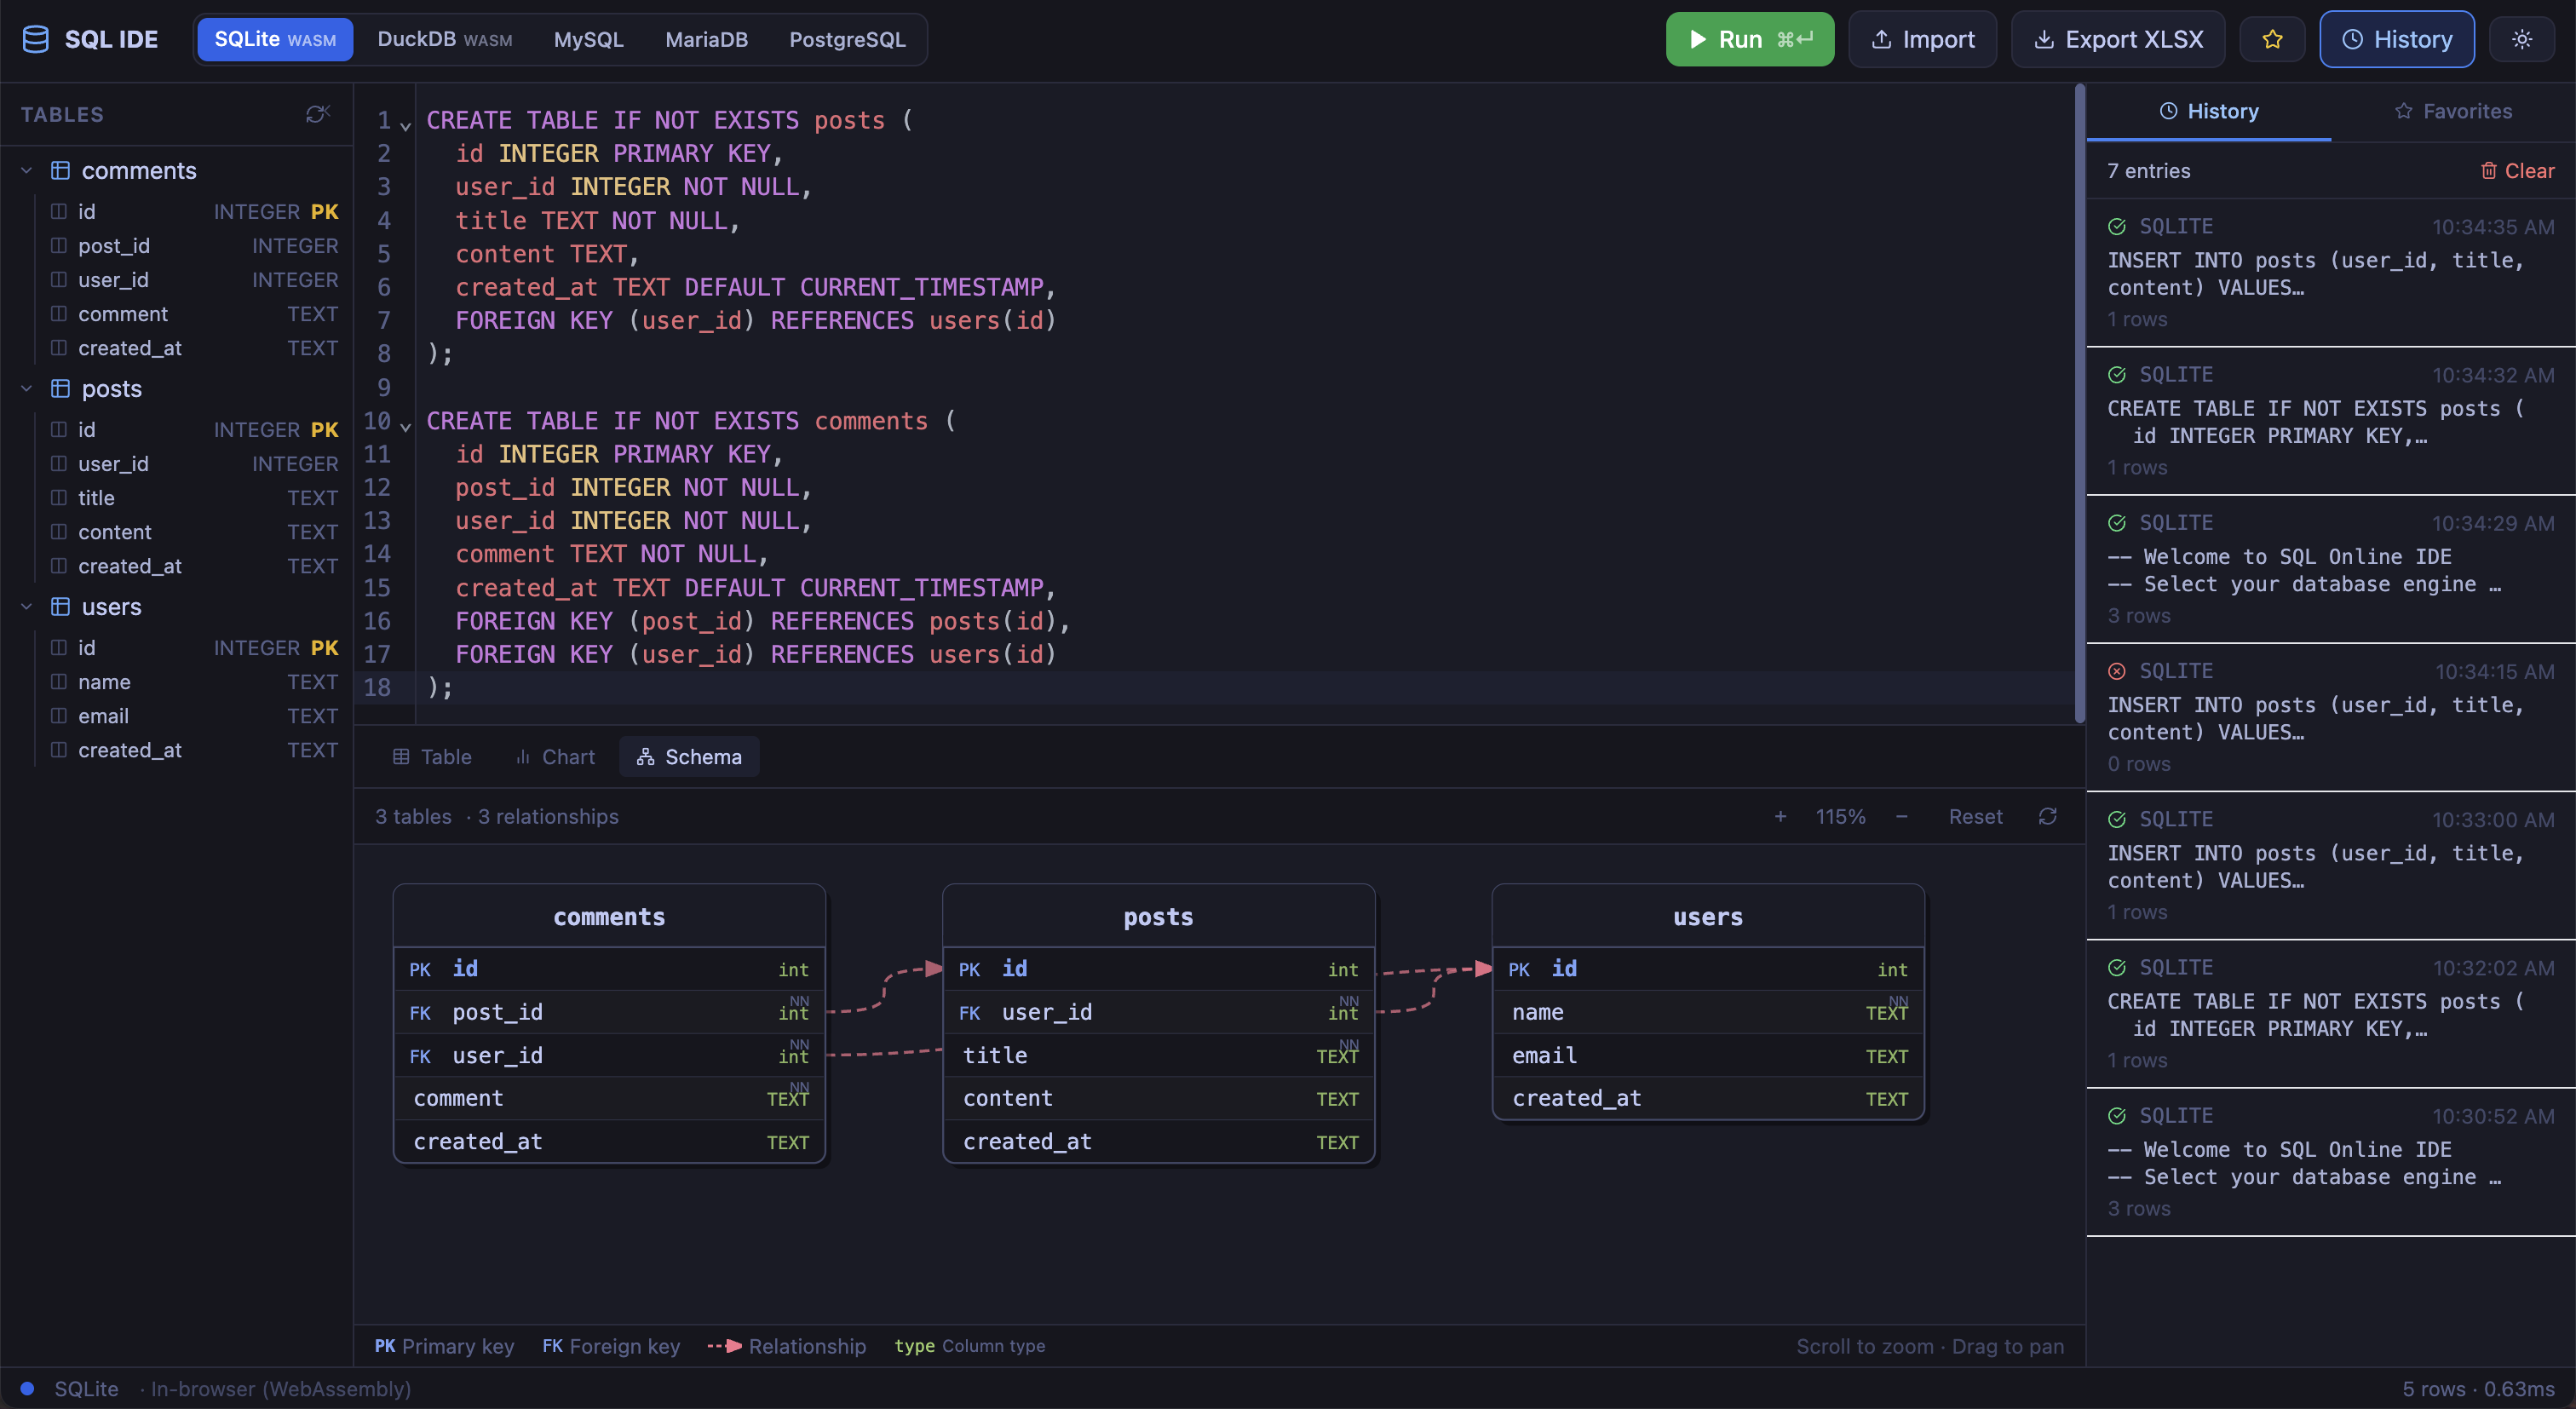2576x1409 pixels.
Task: Decrease diagram zoom with the minus control
Action: (1901, 816)
